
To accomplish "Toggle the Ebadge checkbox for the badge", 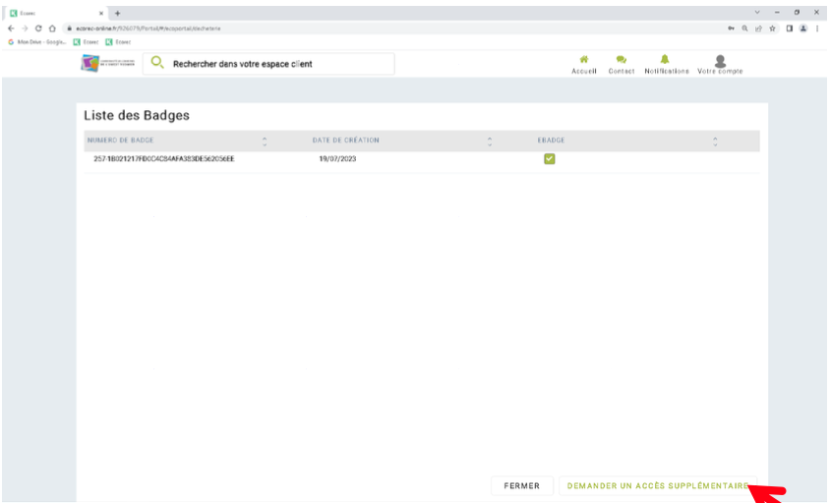I will pos(550,159).
